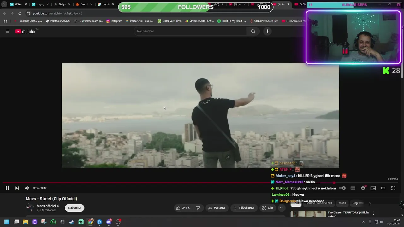Toggle the autoplay switch in player
This screenshot has width=404, height=227.
click(342, 188)
